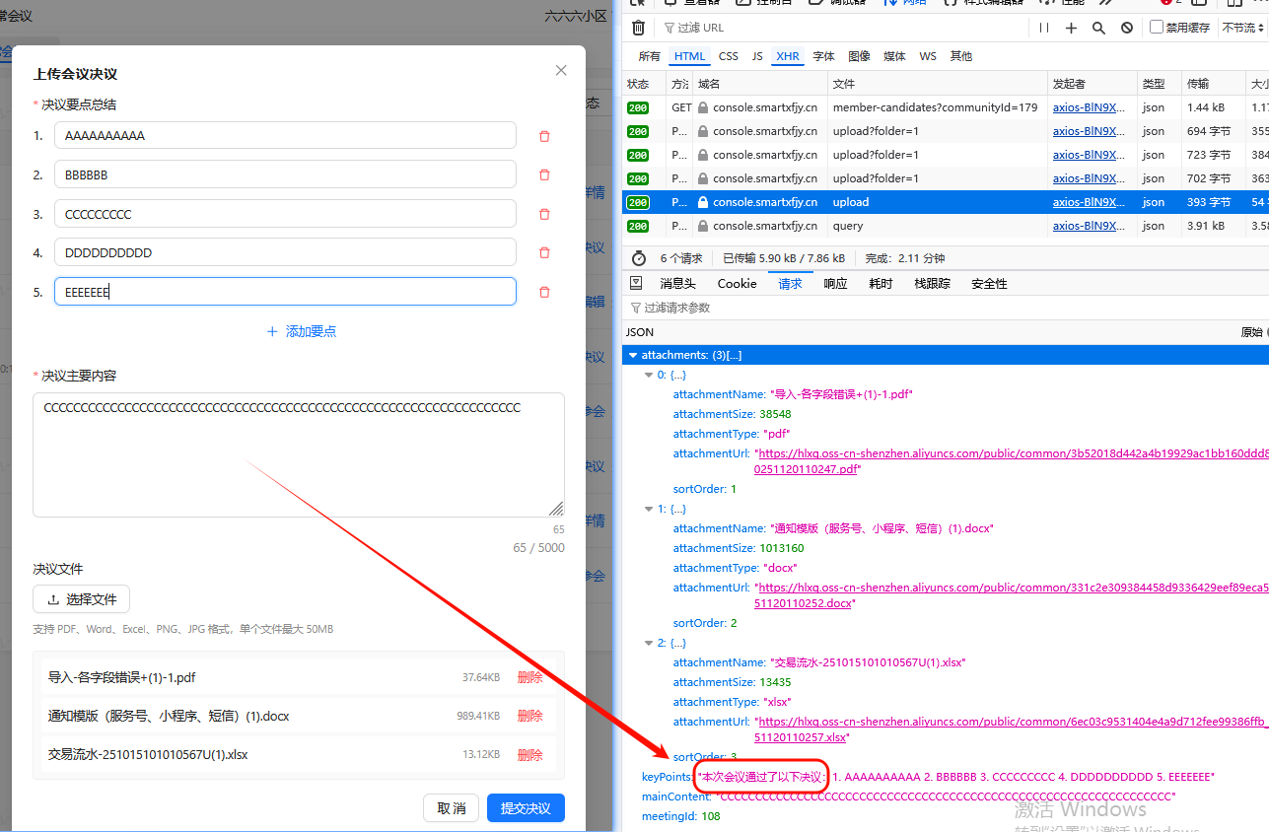The image size is (1269, 832).
Task: Click 删除 next to the xlsx file
Action: pos(529,754)
